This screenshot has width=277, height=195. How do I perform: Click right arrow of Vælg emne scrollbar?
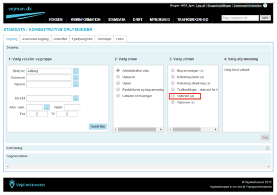click(x=161, y=130)
